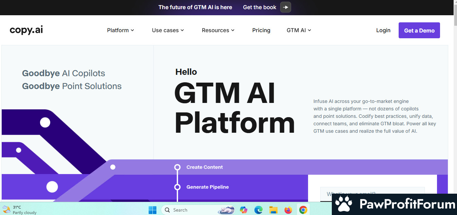Click the Get the book link
Image resolution: width=457 pixels, height=215 pixels.
pyautogui.click(x=260, y=7)
